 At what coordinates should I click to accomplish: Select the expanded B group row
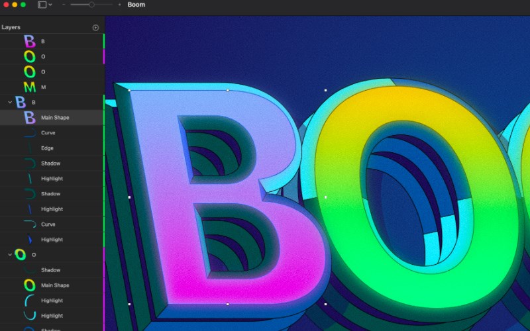(52, 102)
